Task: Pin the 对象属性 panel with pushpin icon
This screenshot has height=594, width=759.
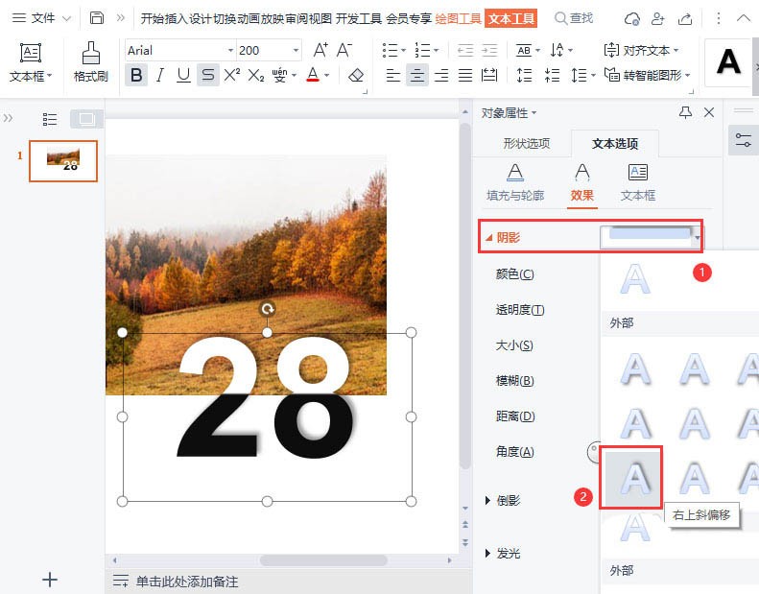Action: pyautogui.click(x=685, y=112)
